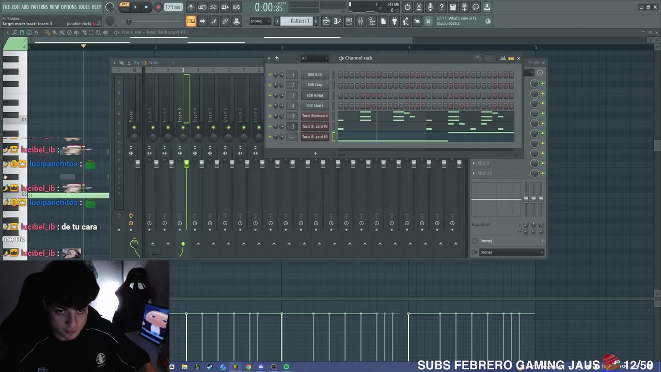
Task: Mute the Toxic B..zard #3 channel green light
Action: (270, 136)
